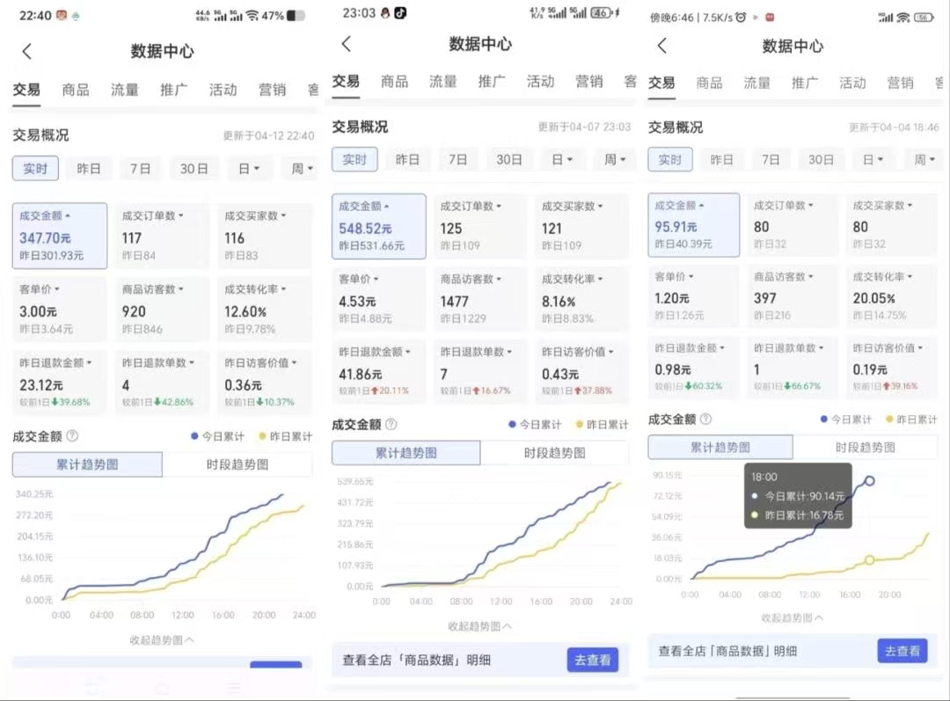Select 30日 period in 6:46 screen
Viewport: 950px width, 701px height.
point(821,159)
